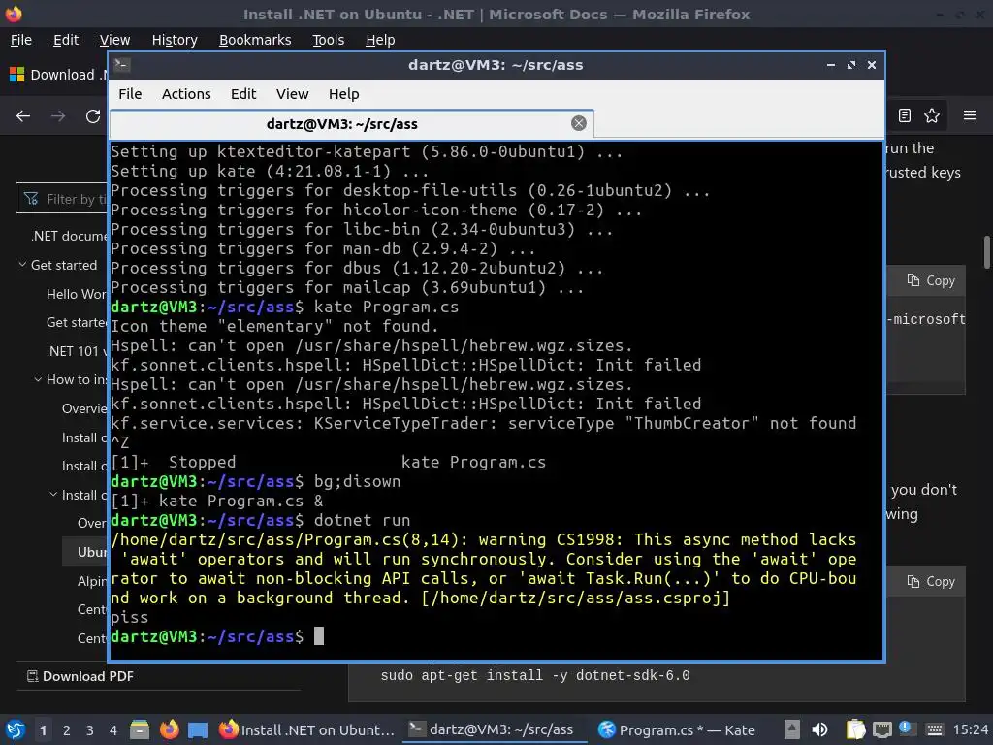
Task: Click Kate icon in taskbar entry
Action: click(607, 729)
